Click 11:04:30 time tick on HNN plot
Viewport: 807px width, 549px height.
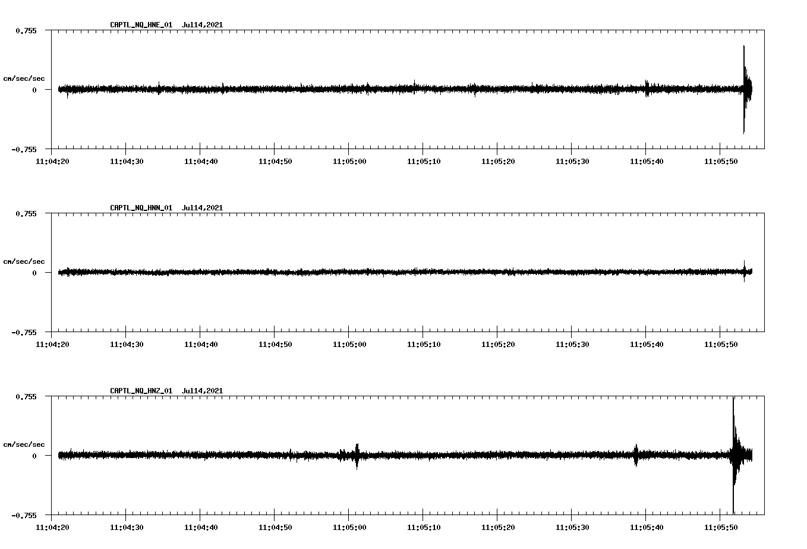pyautogui.click(x=126, y=344)
